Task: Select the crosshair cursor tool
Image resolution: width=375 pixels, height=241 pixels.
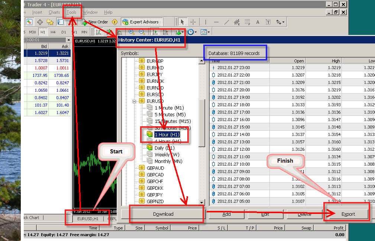Action: 193,22
